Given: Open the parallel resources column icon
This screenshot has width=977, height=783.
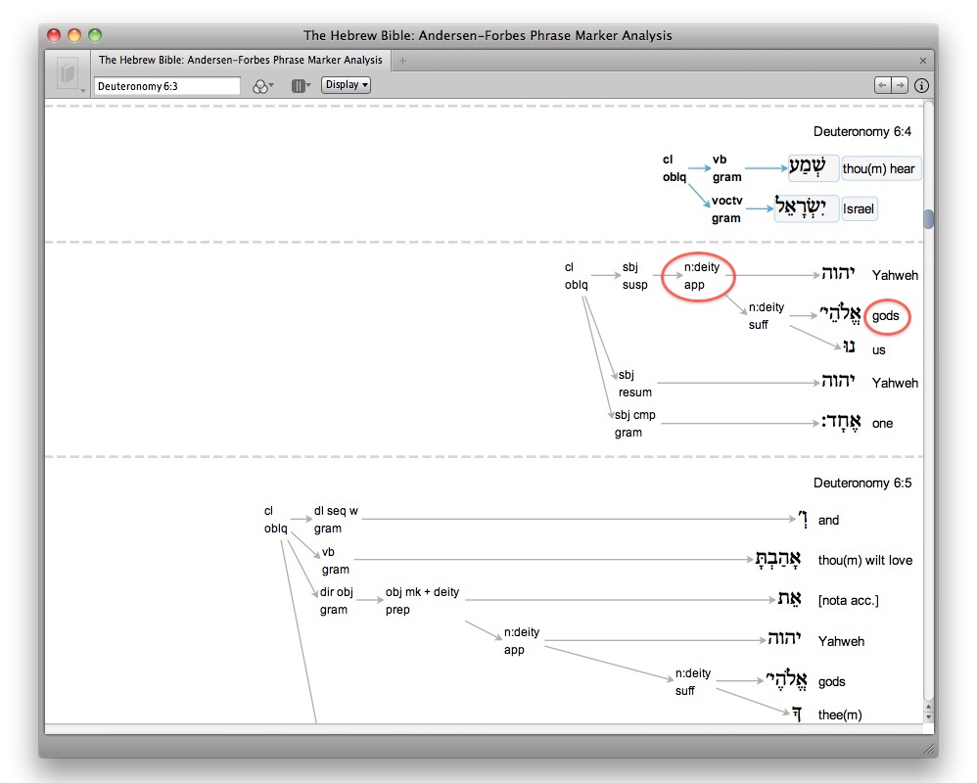Looking at the screenshot, I should pyautogui.click(x=301, y=86).
